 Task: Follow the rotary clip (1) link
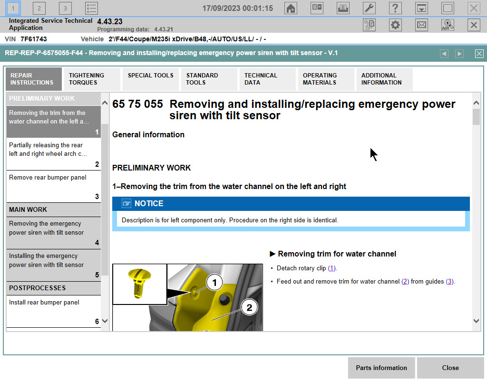[x=331, y=268]
